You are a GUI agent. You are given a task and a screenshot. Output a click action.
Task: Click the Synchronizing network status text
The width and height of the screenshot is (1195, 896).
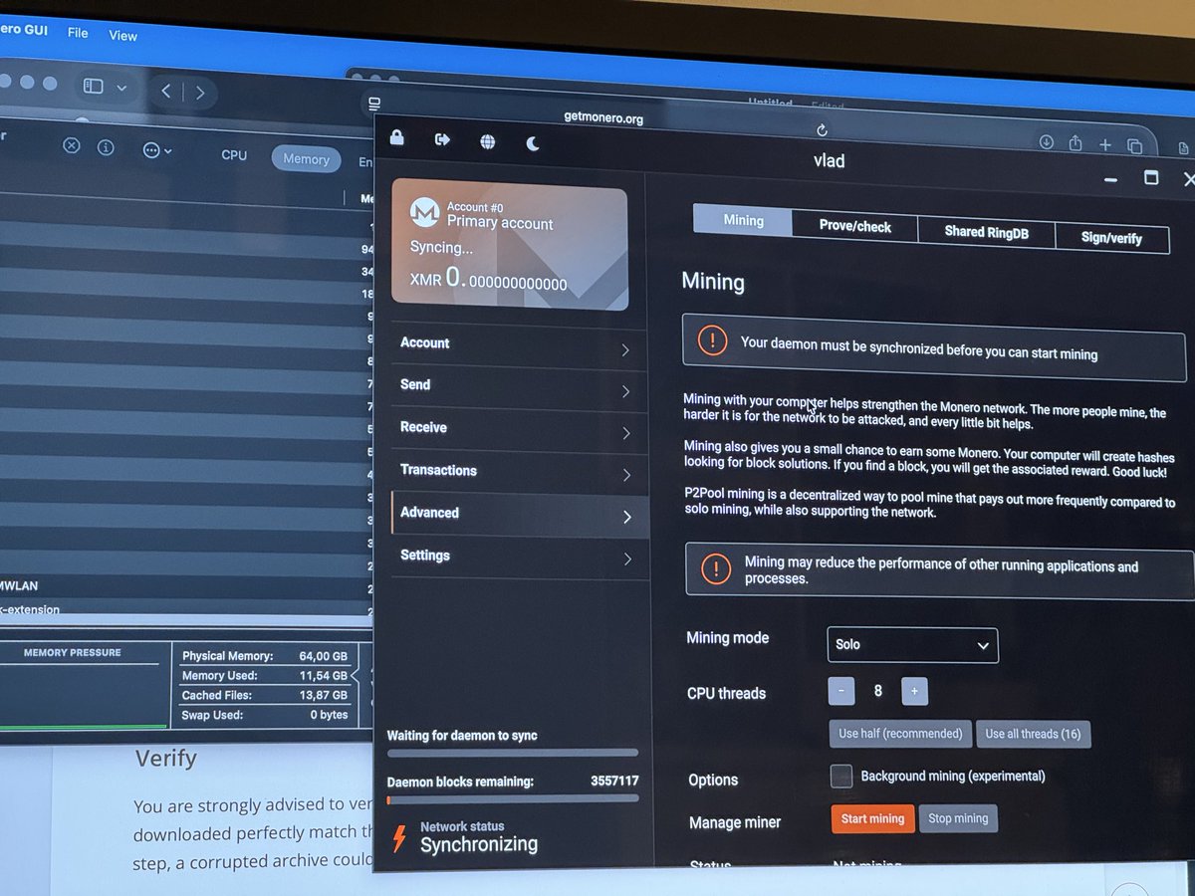click(x=479, y=844)
